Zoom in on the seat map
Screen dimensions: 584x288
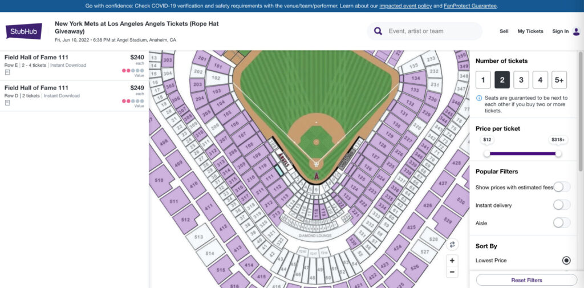click(x=452, y=260)
